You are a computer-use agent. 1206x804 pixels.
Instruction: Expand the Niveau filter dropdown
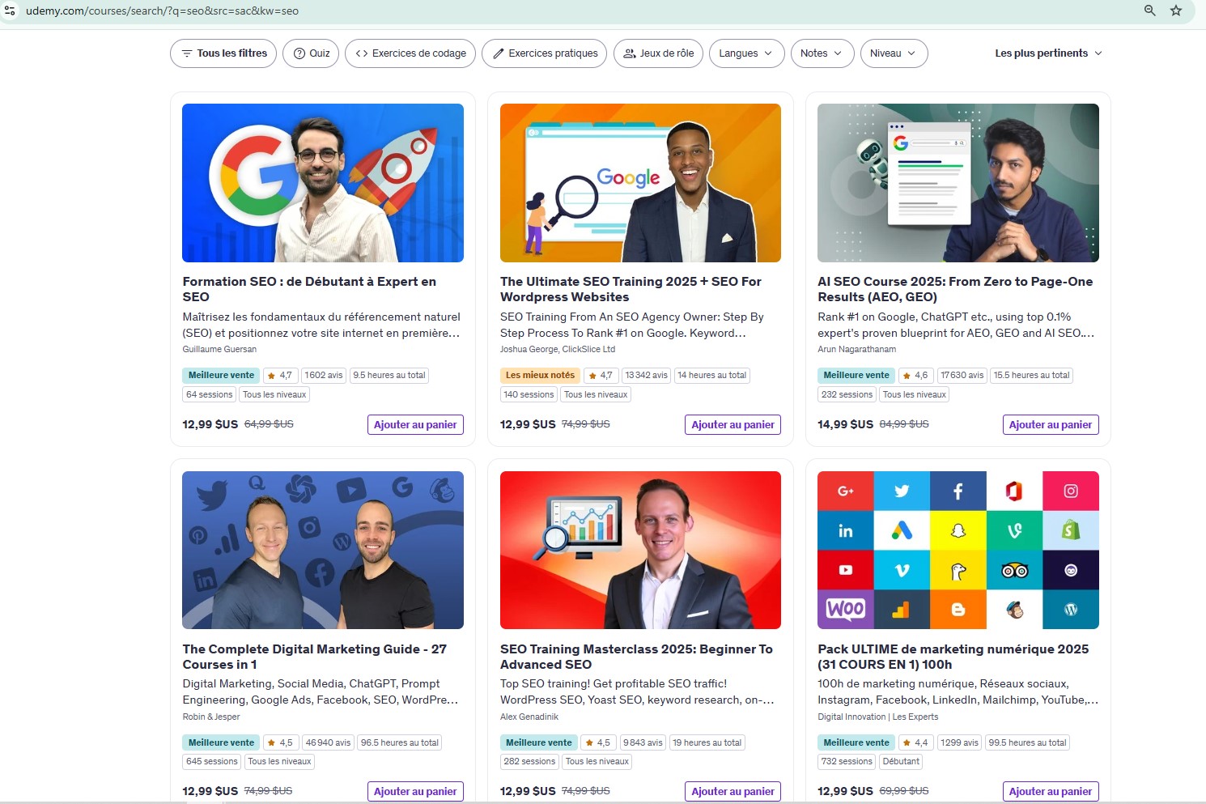[894, 53]
